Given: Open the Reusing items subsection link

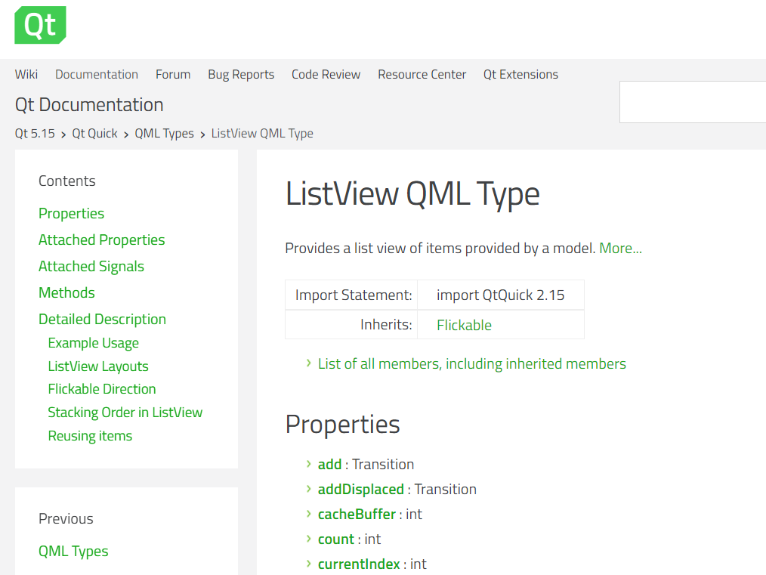Looking at the screenshot, I should click(90, 436).
